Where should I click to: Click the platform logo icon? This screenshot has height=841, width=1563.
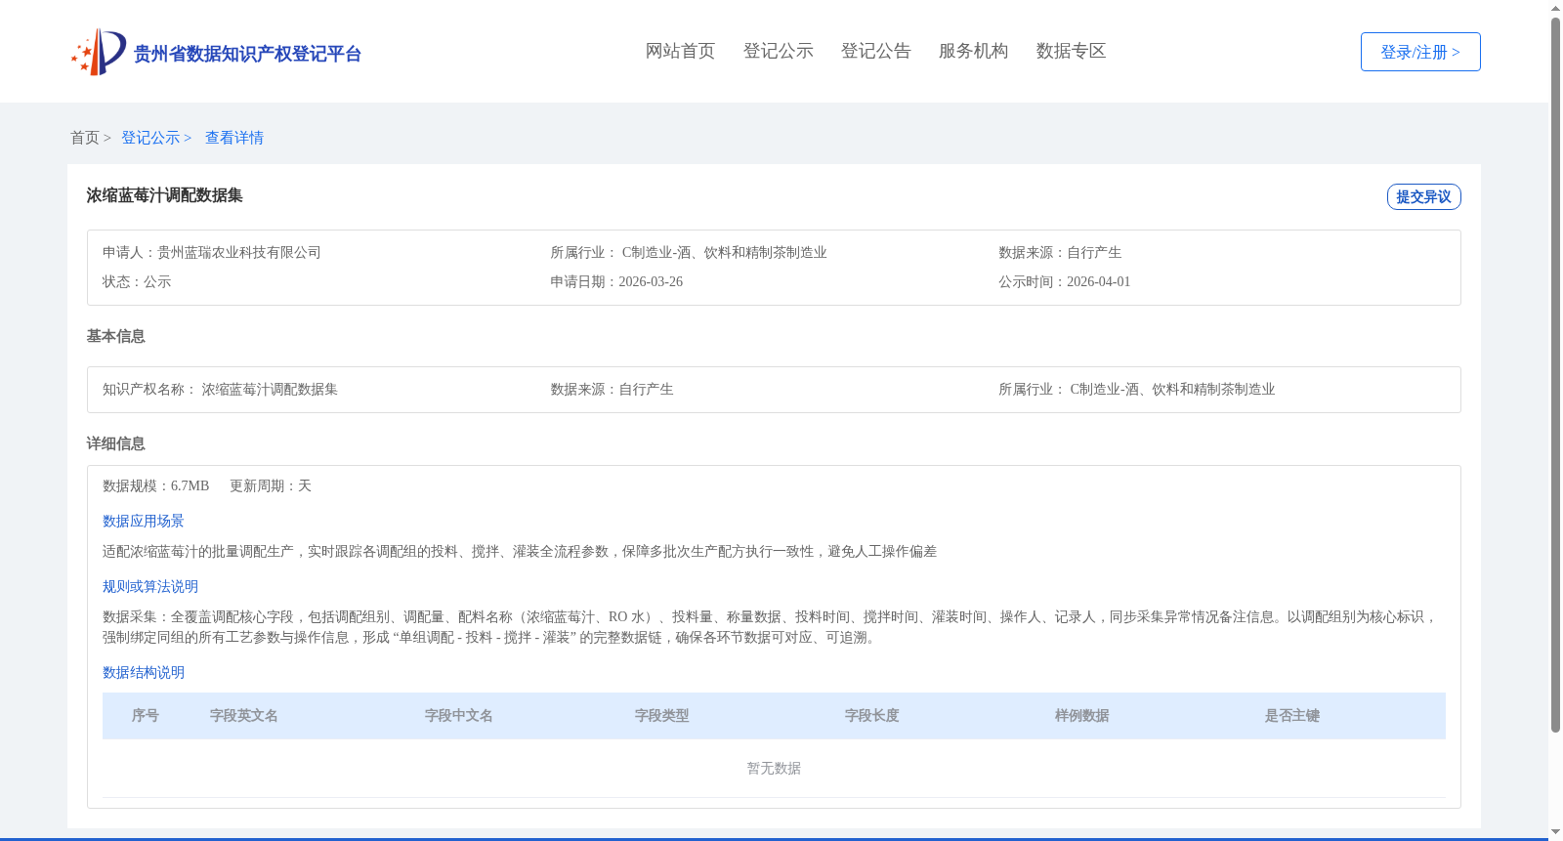click(x=99, y=52)
